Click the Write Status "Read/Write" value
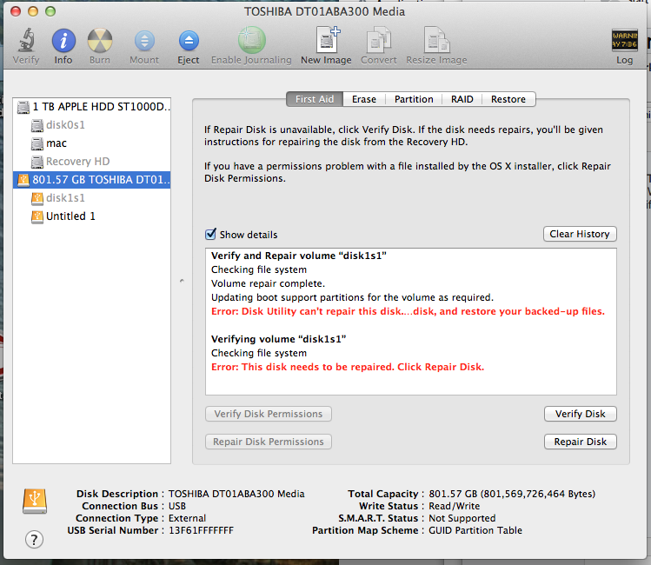The width and height of the screenshot is (651, 565). coord(455,506)
